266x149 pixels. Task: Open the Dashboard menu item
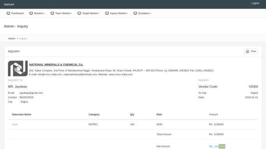click(x=15, y=13)
